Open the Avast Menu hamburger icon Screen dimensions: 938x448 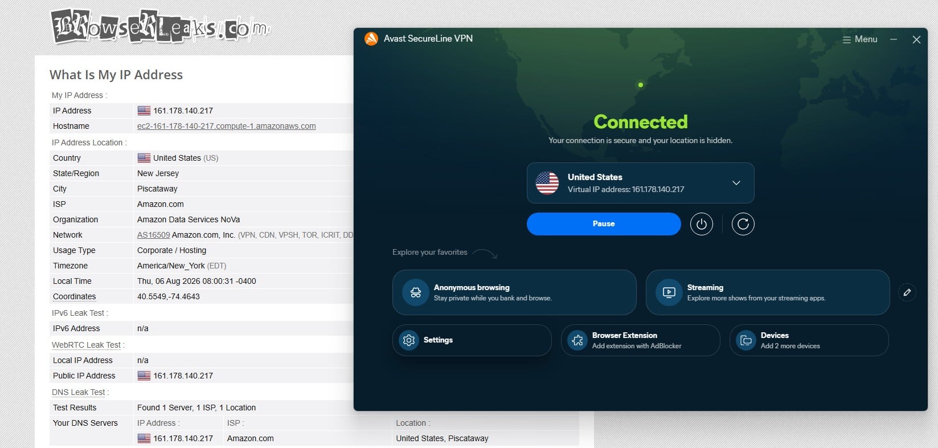pyautogui.click(x=847, y=39)
